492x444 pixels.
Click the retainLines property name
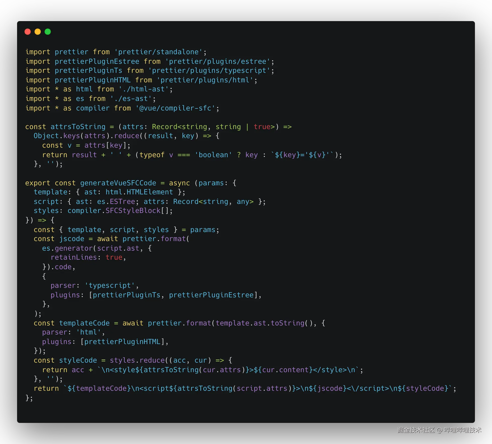point(74,257)
